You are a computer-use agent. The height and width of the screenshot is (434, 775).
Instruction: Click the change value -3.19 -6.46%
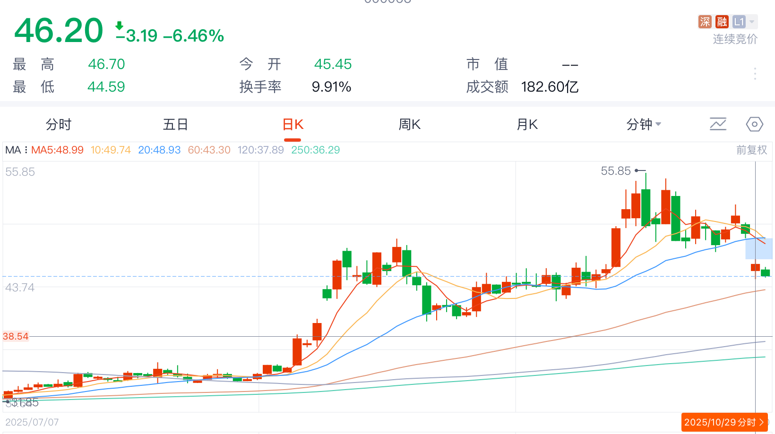pos(170,35)
